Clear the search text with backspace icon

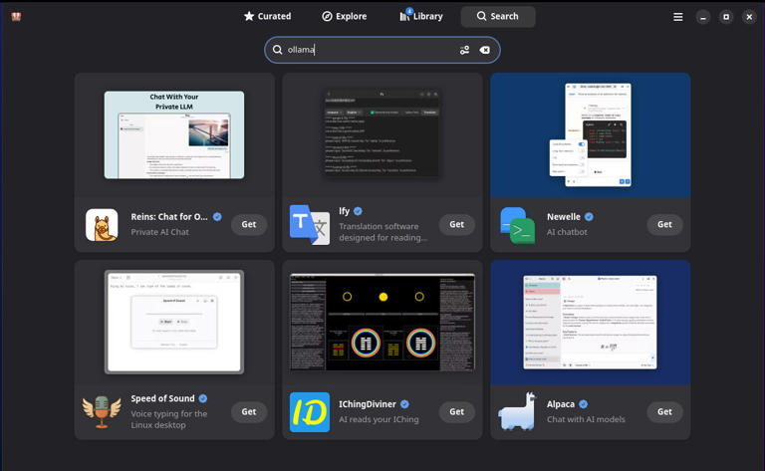(x=484, y=50)
